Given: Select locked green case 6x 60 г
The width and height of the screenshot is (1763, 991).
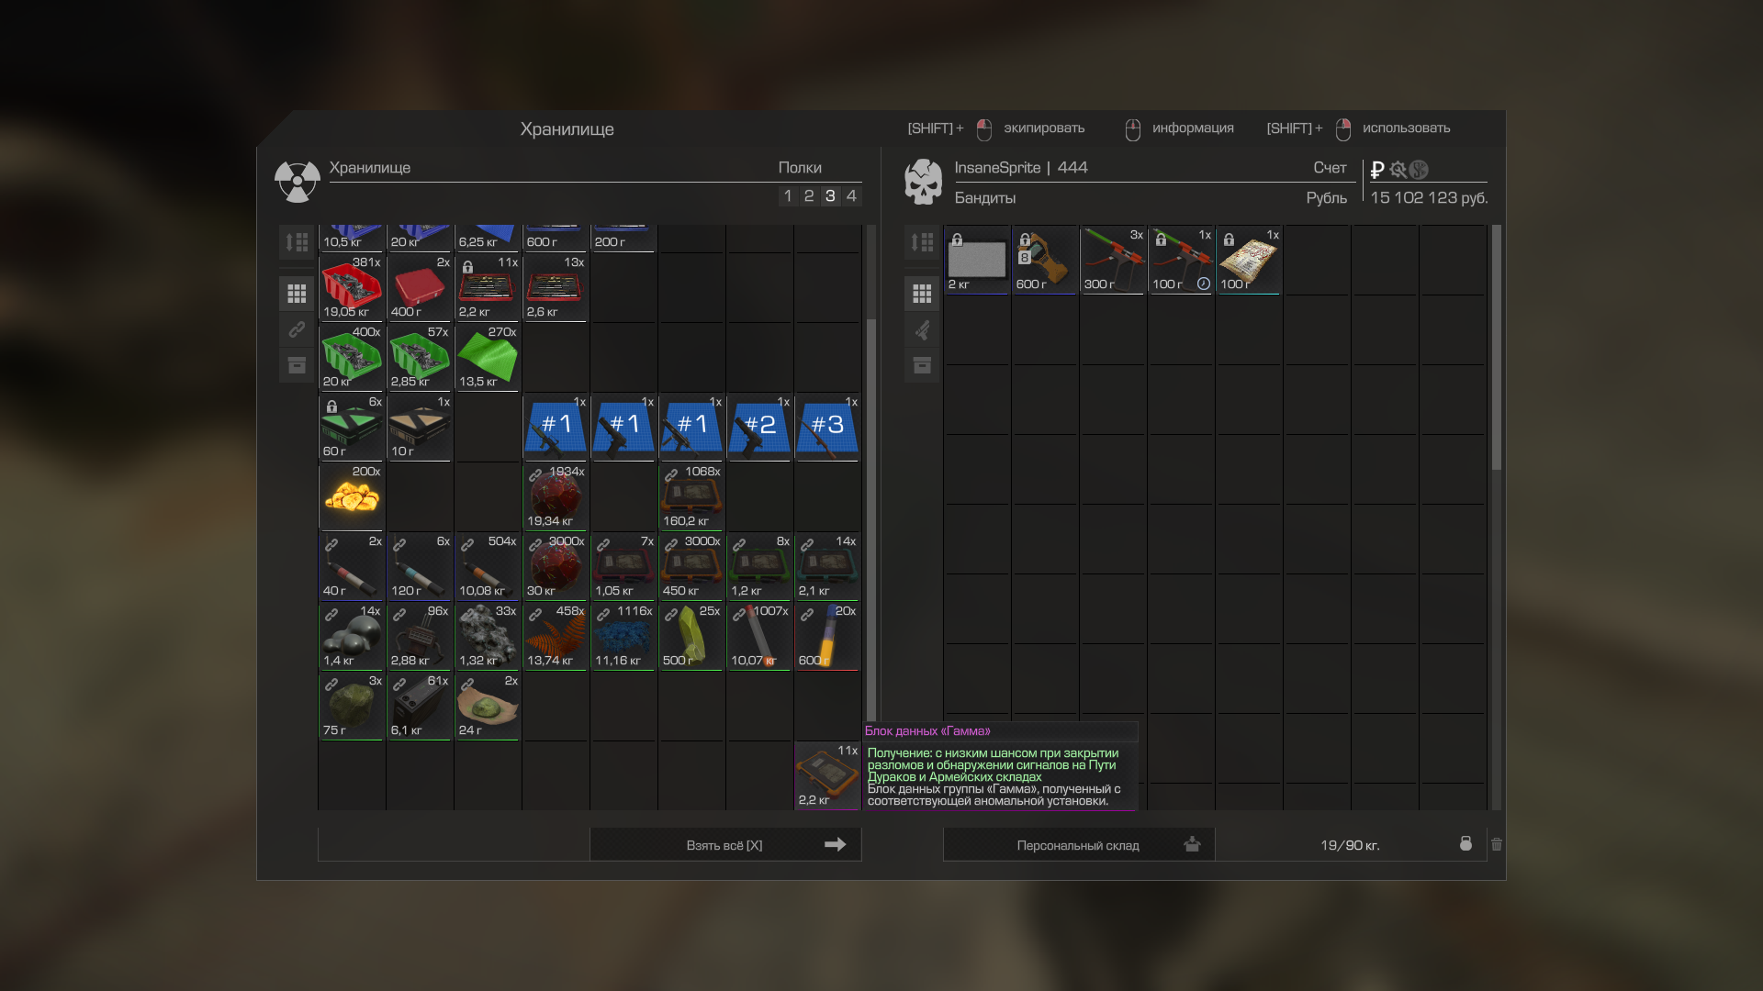Looking at the screenshot, I should [352, 427].
